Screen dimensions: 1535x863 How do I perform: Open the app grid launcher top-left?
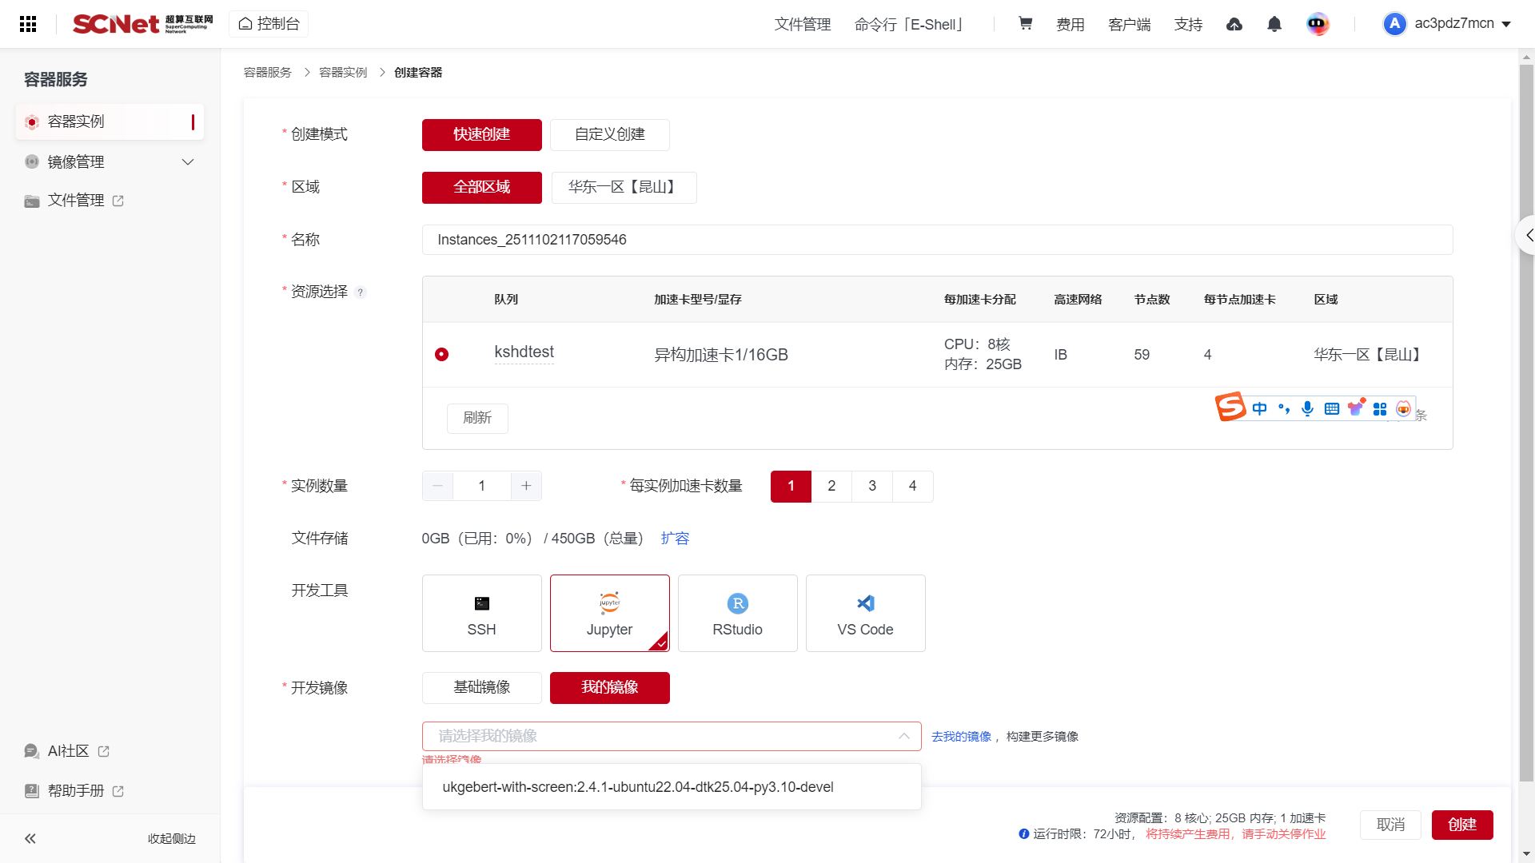click(28, 24)
